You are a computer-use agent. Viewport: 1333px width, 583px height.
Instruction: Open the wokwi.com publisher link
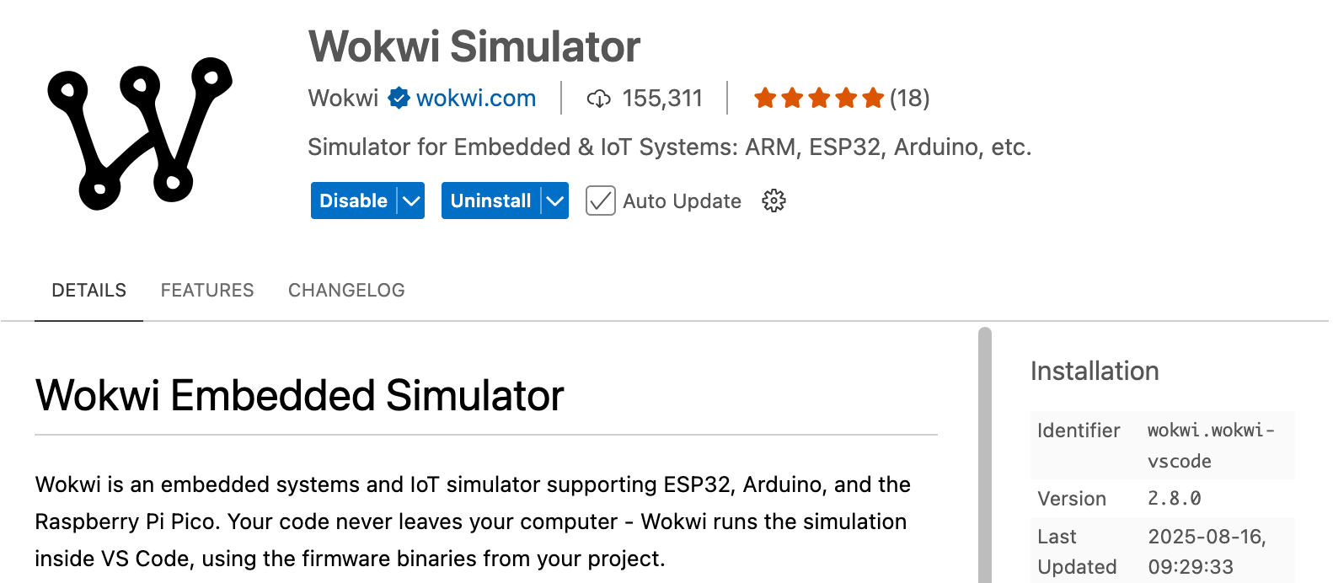(476, 99)
